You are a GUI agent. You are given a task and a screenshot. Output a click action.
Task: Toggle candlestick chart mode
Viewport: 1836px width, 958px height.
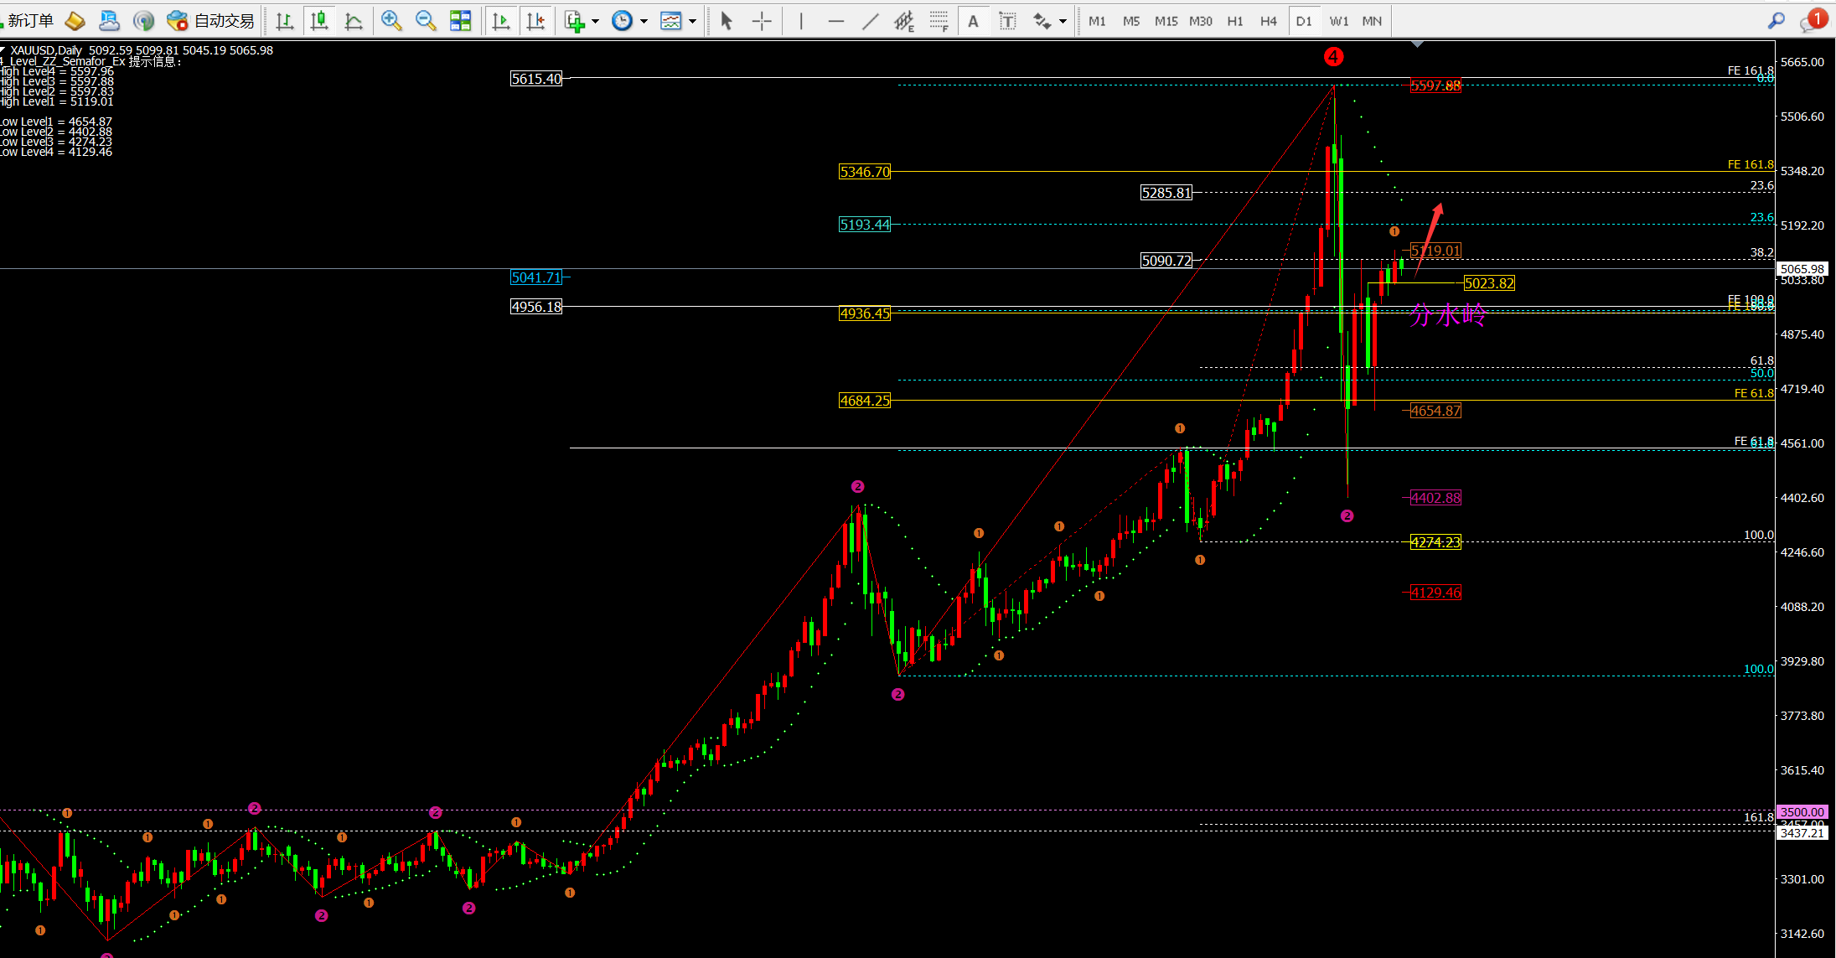click(319, 21)
